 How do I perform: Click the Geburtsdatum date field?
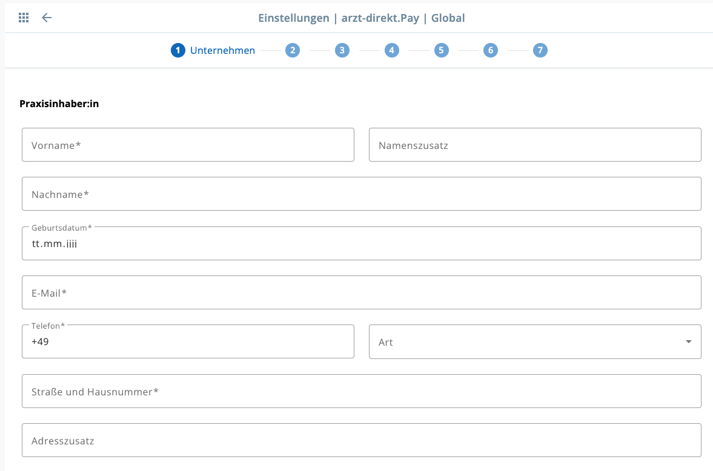click(x=361, y=244)
